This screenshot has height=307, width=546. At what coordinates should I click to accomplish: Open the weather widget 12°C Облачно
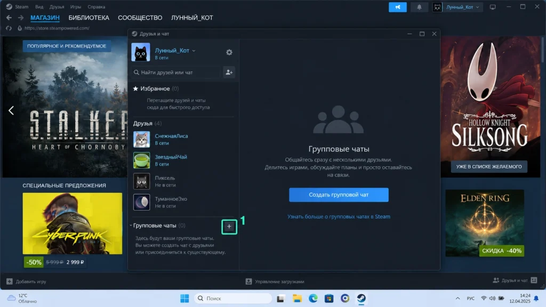click(x=22, y=298)
